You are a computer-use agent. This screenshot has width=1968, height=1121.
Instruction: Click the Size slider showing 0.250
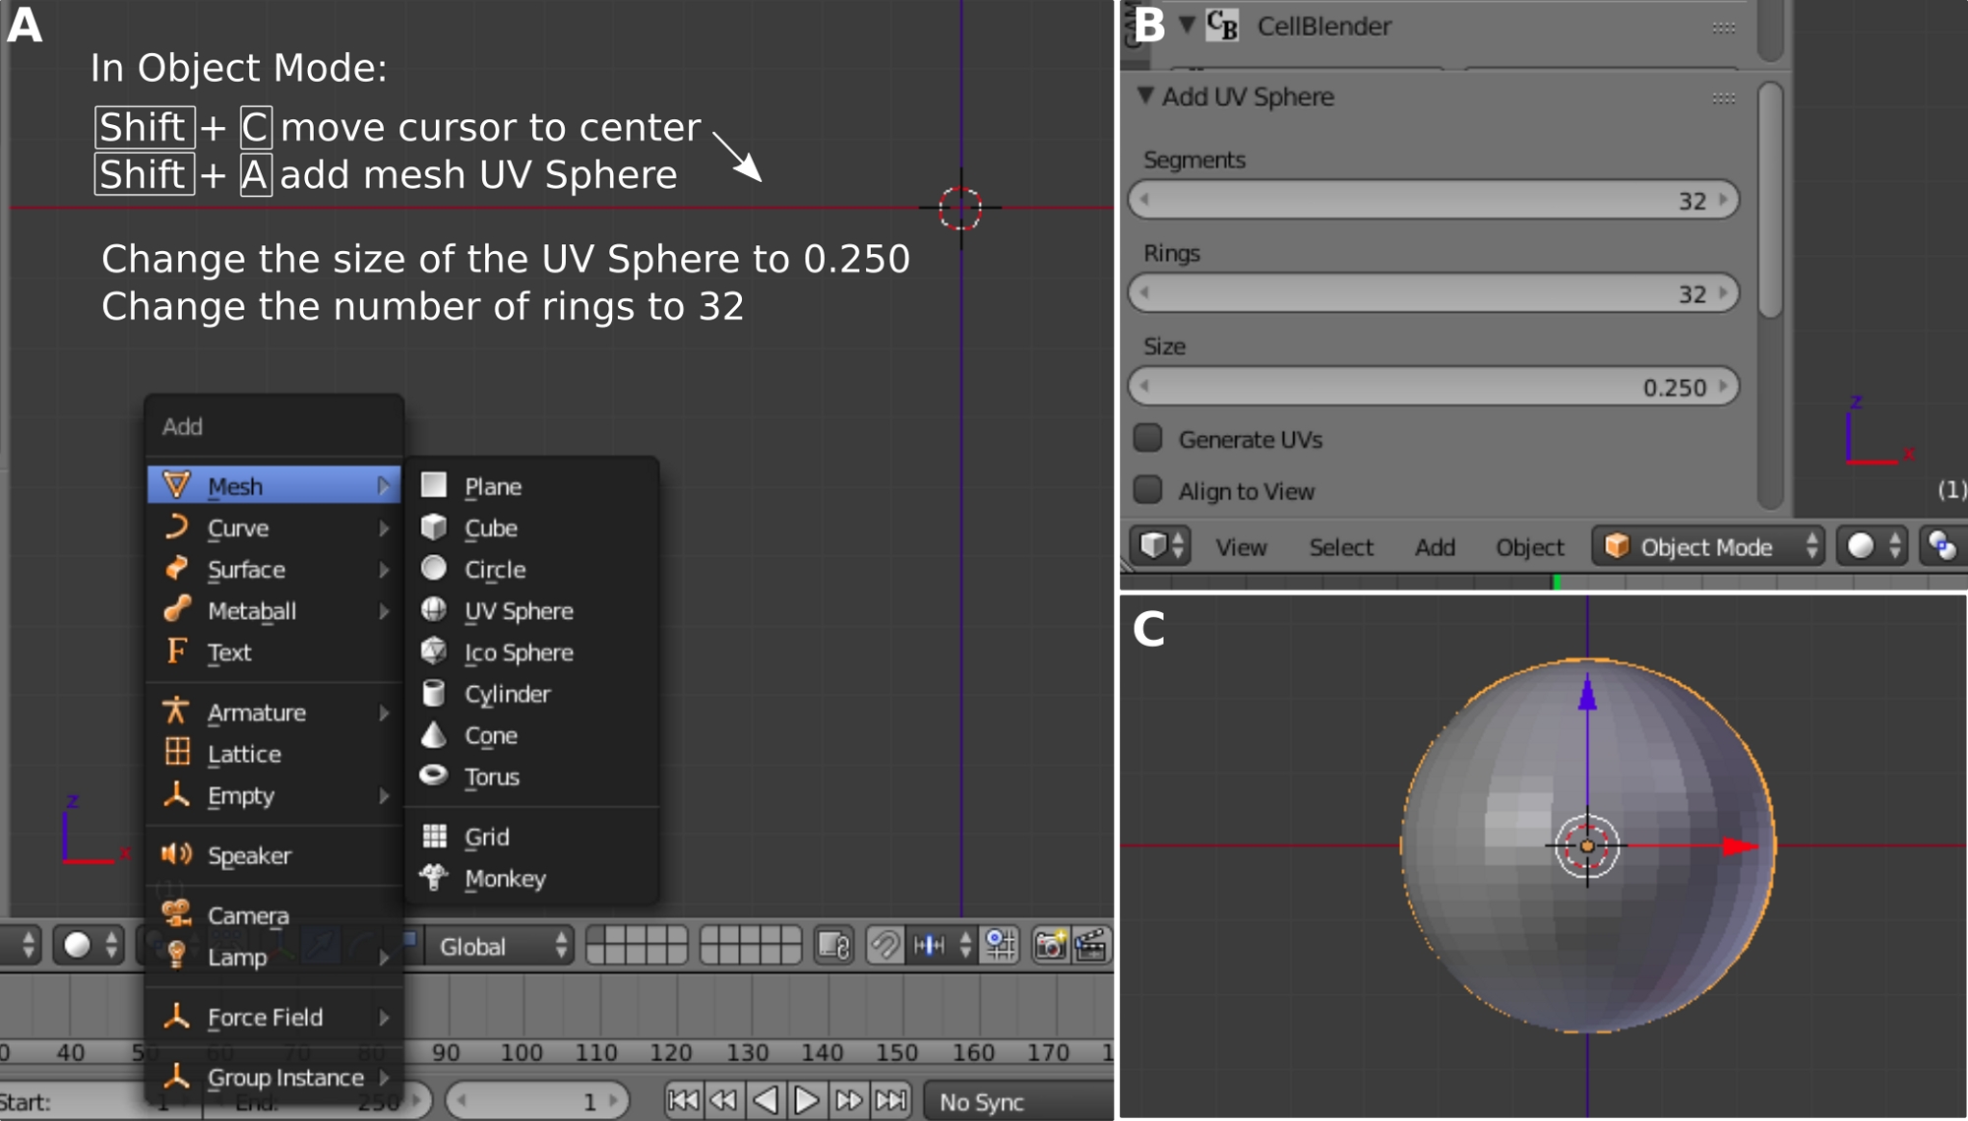coord(1433,387)
